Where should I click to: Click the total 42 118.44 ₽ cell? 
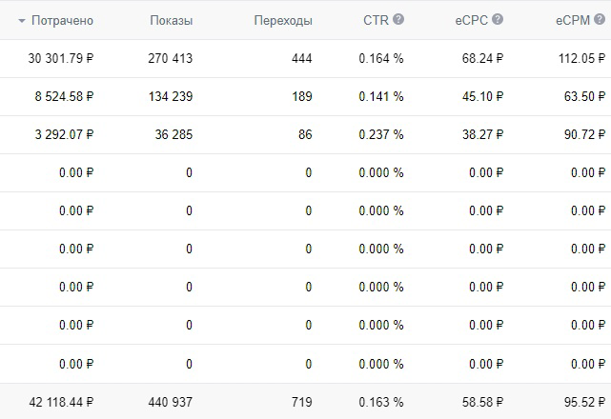(x=61, y=402)
